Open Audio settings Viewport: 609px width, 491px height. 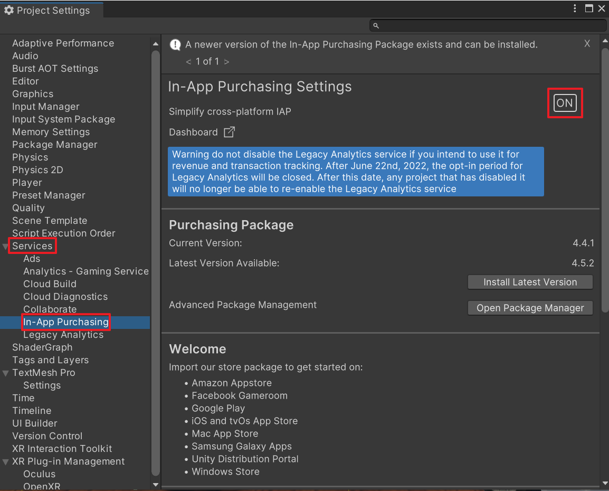(25, 56)
